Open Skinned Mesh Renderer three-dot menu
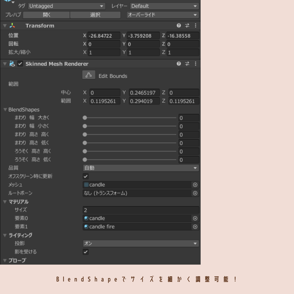This screenshot has height=294, width=294. point(195,64)
